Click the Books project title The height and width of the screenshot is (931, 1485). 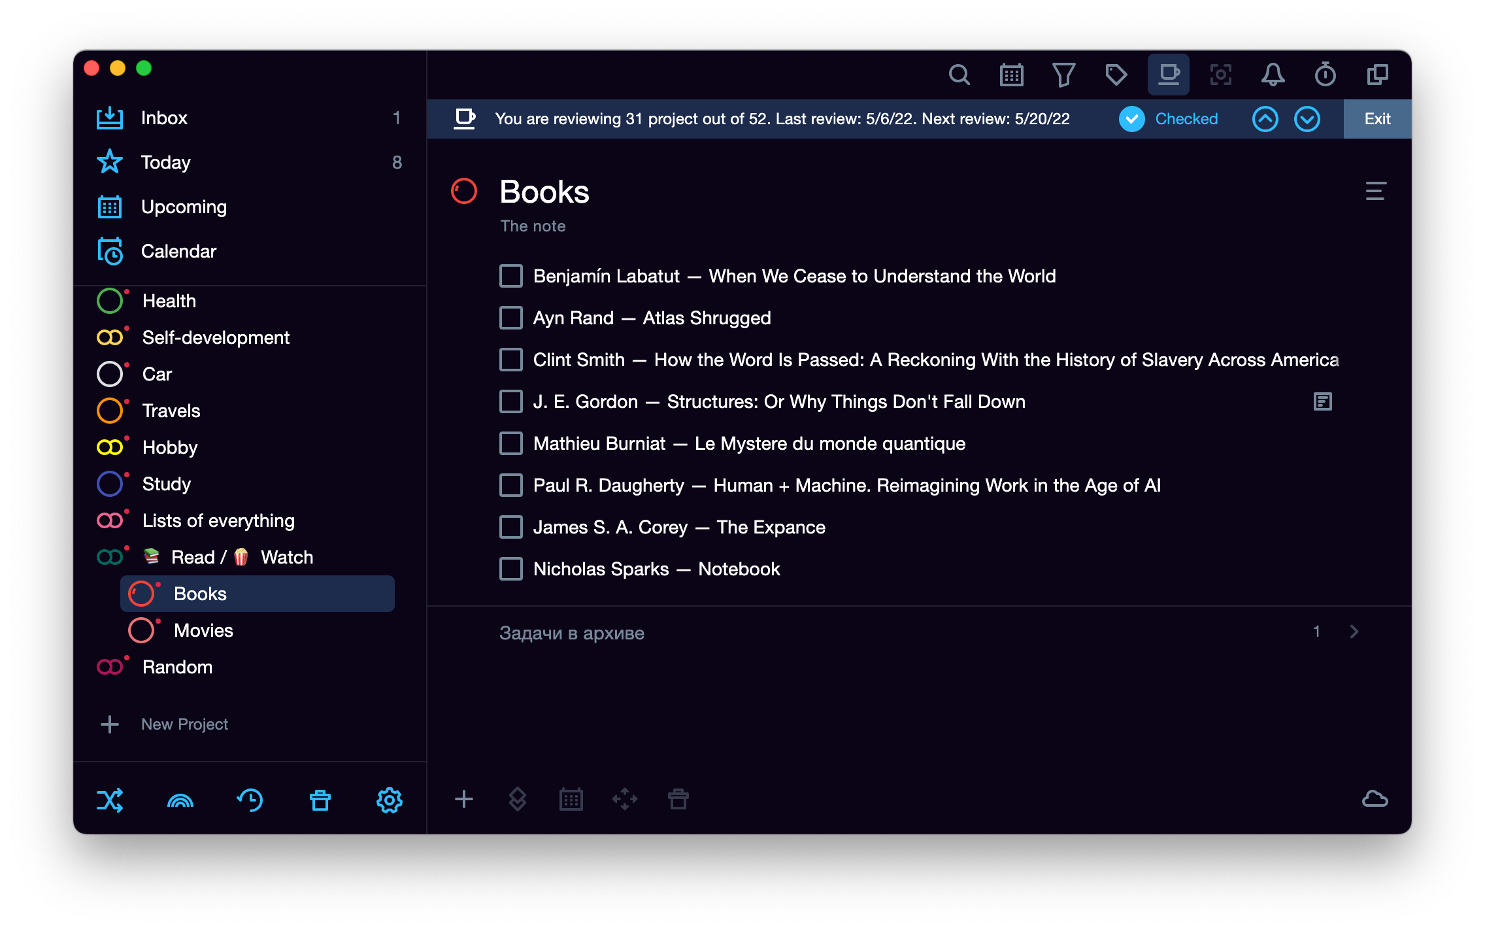coord(544,192)
